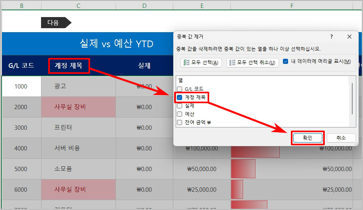Select cell with code 1000
The width and height of the screenshot is (363, 210).
pos(22,87)
